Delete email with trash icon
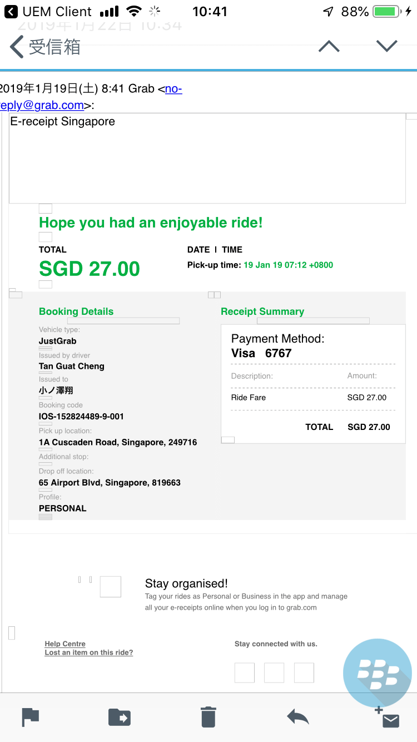417x742 pixels. tap(208, 717)
